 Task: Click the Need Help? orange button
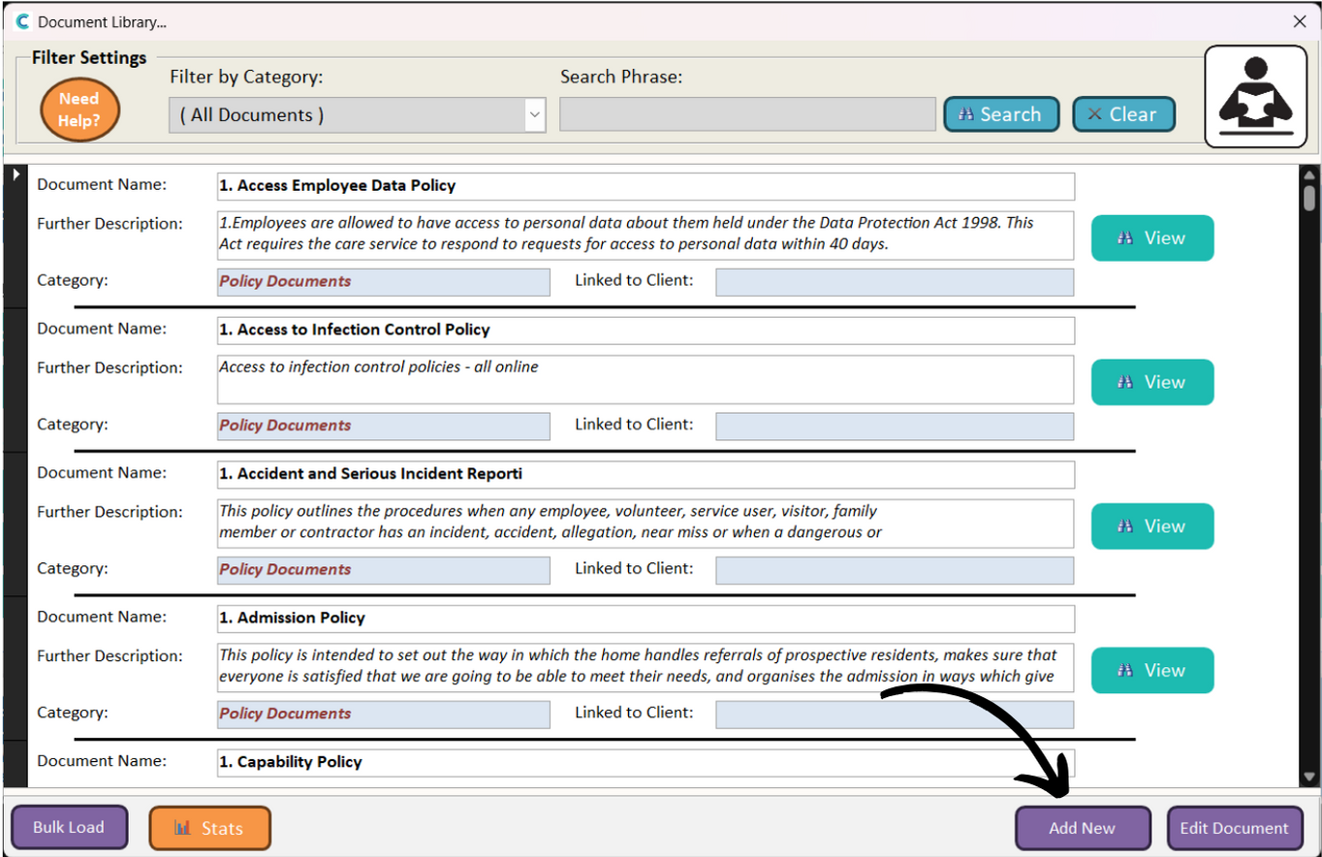pos(79,110)
